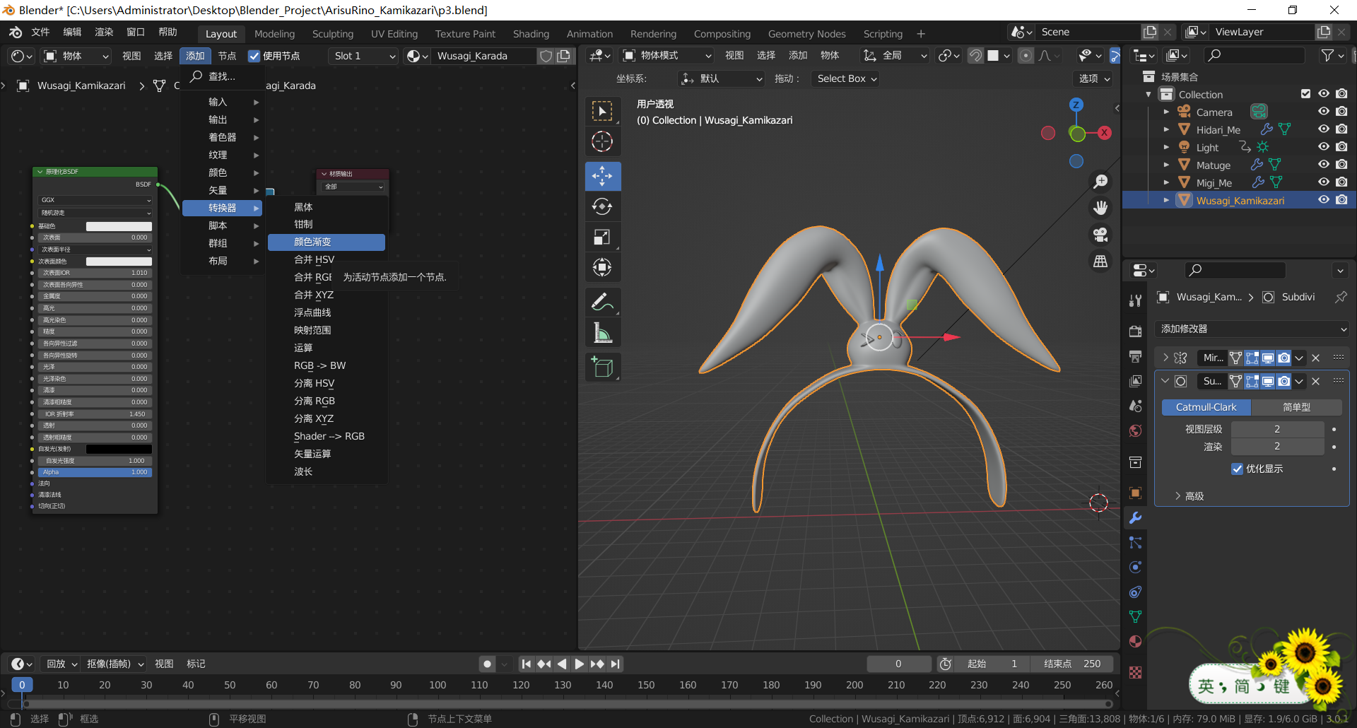Click the 查找... search entry
1357x728 pixels.
[x=223, y=76]
